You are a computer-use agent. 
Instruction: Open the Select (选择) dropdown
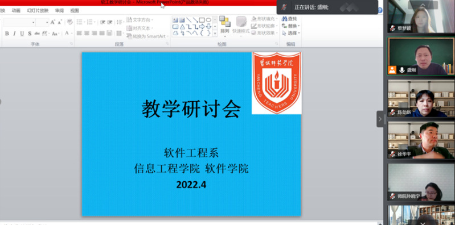[291, 34]
